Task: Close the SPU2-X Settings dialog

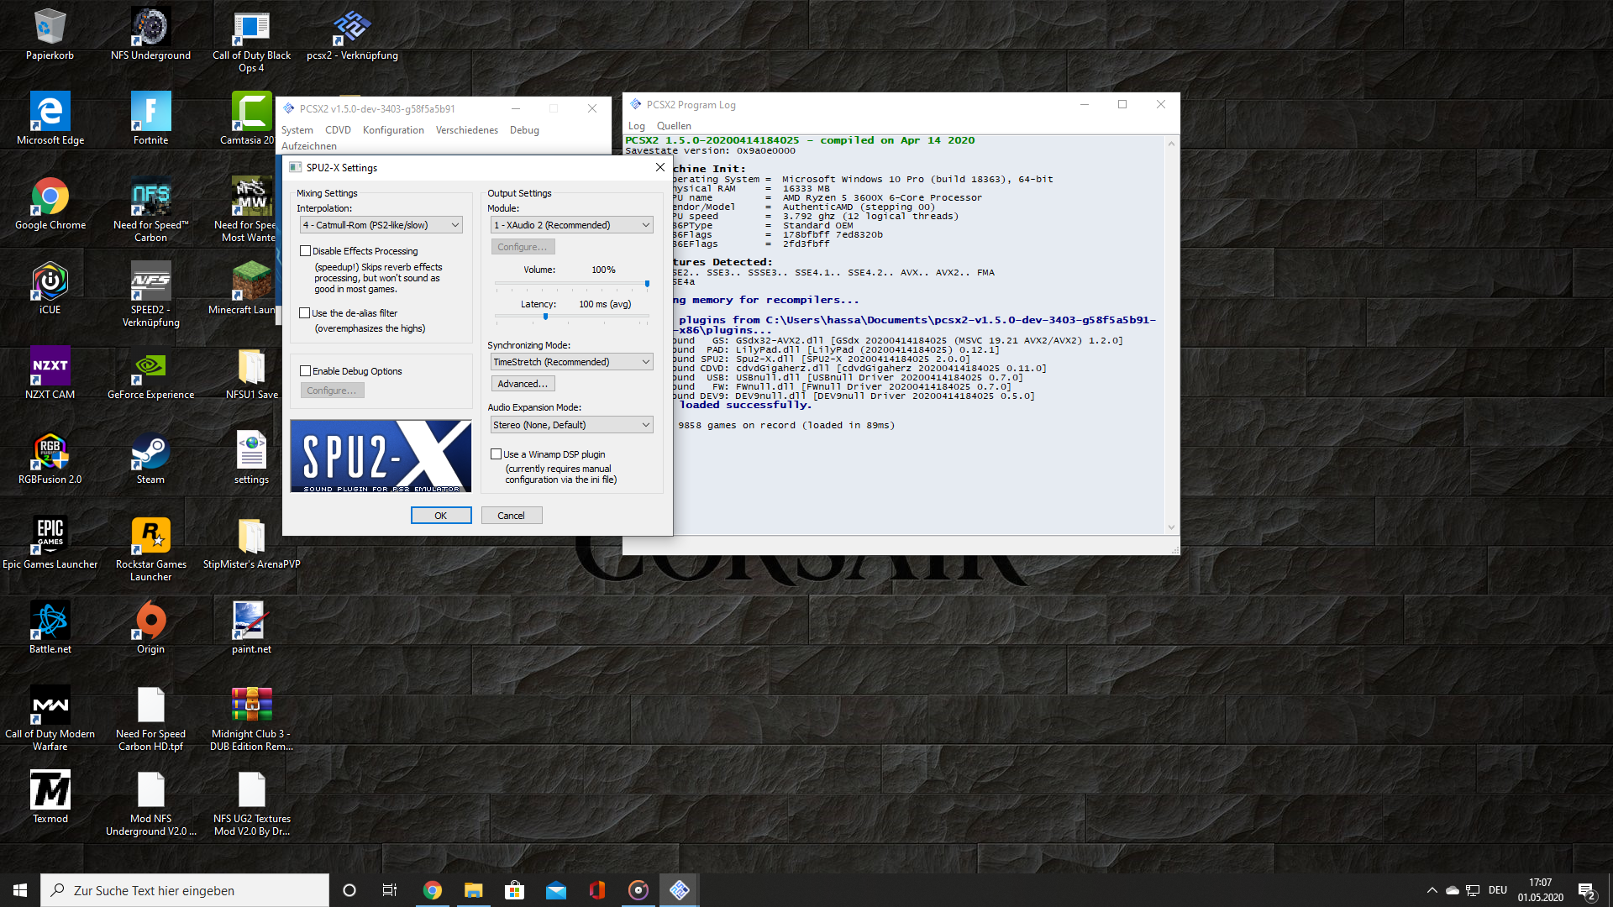Action: point(659,167)
